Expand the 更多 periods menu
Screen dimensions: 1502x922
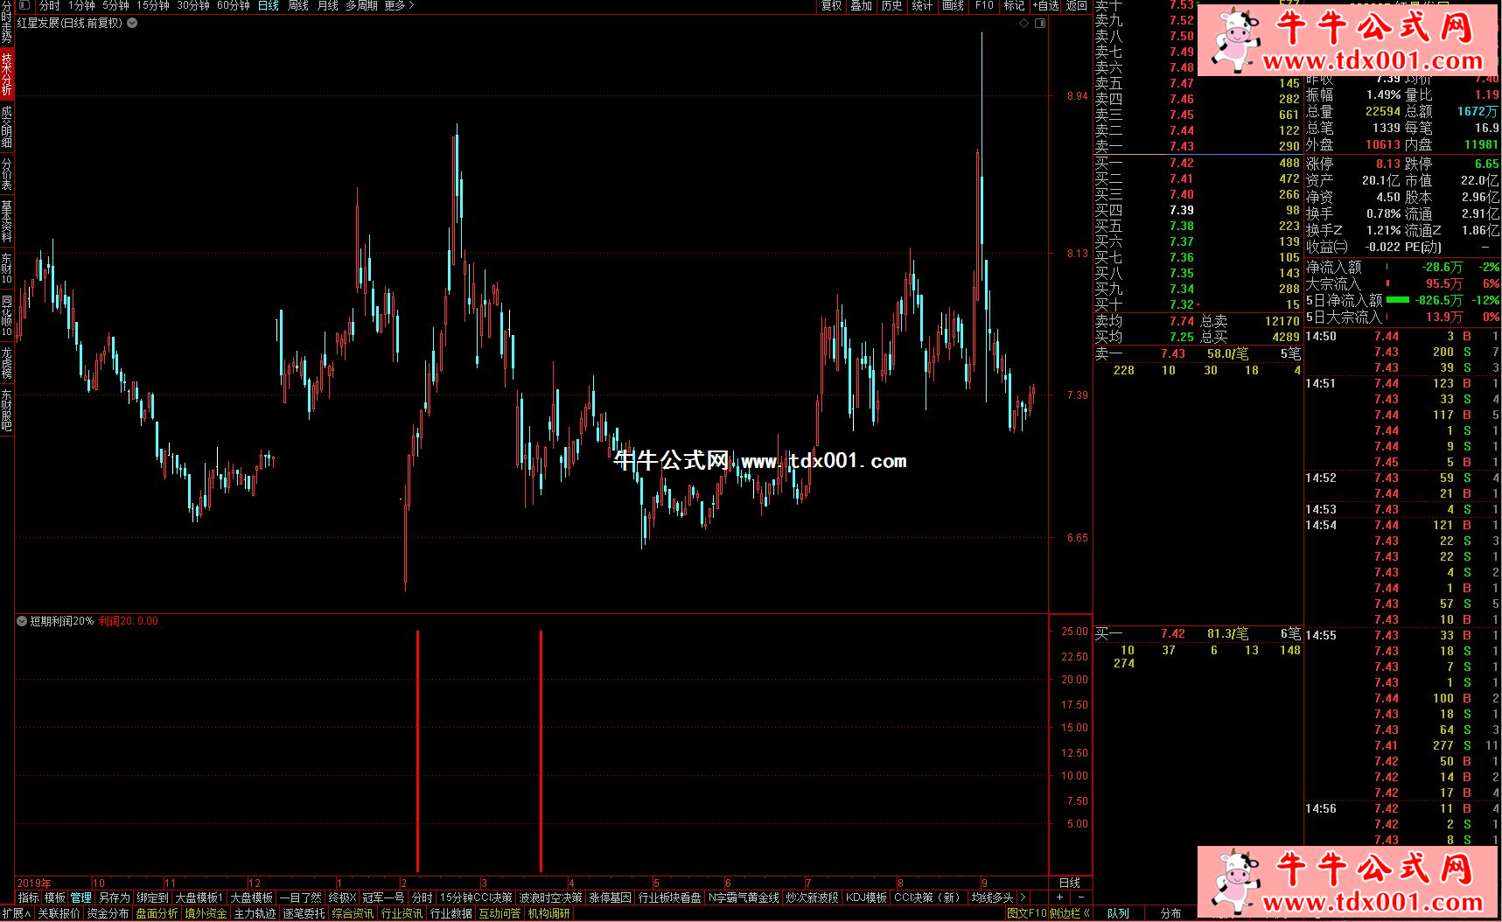pos(399,6)
